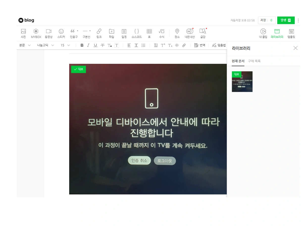Viewport: 303px width, 227px height.
Task: Open the font size dropdown showing 15
Action: (x=64, y=45)
